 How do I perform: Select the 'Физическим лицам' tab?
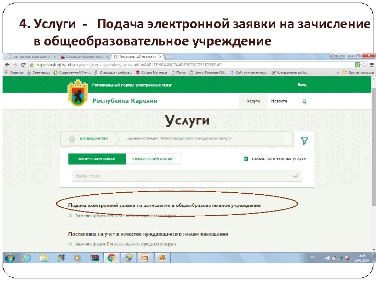coord(97,159)
